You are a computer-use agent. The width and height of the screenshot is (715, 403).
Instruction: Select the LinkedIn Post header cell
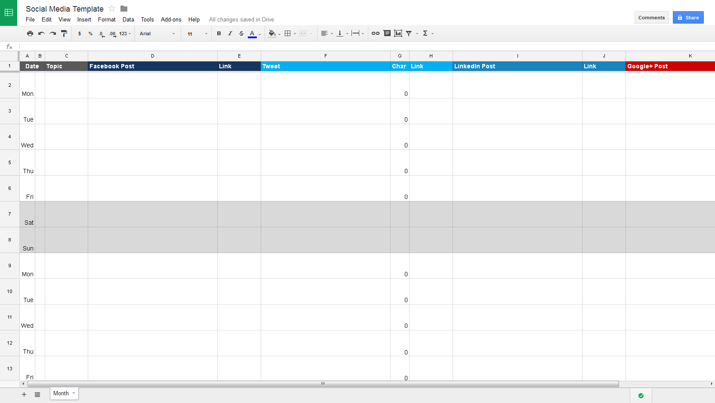tap(518, 66)
